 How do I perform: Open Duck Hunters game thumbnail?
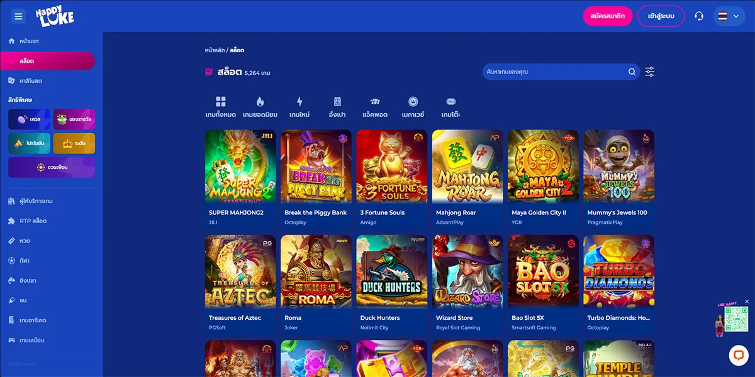(391, 271)
